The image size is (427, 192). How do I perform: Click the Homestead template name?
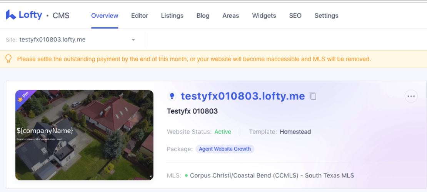(295, 132)
